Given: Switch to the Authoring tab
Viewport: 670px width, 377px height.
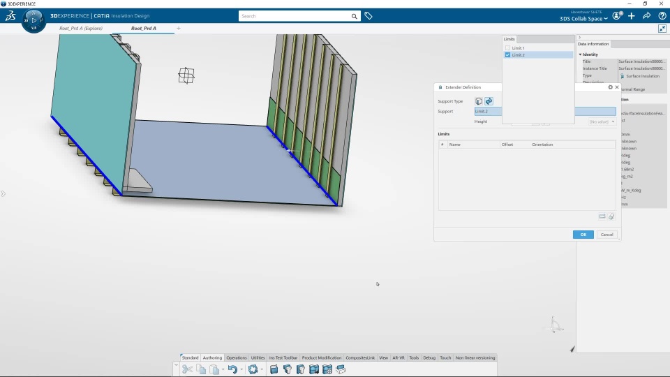Looking at the screenshot, I should click(x=212, y=357).
